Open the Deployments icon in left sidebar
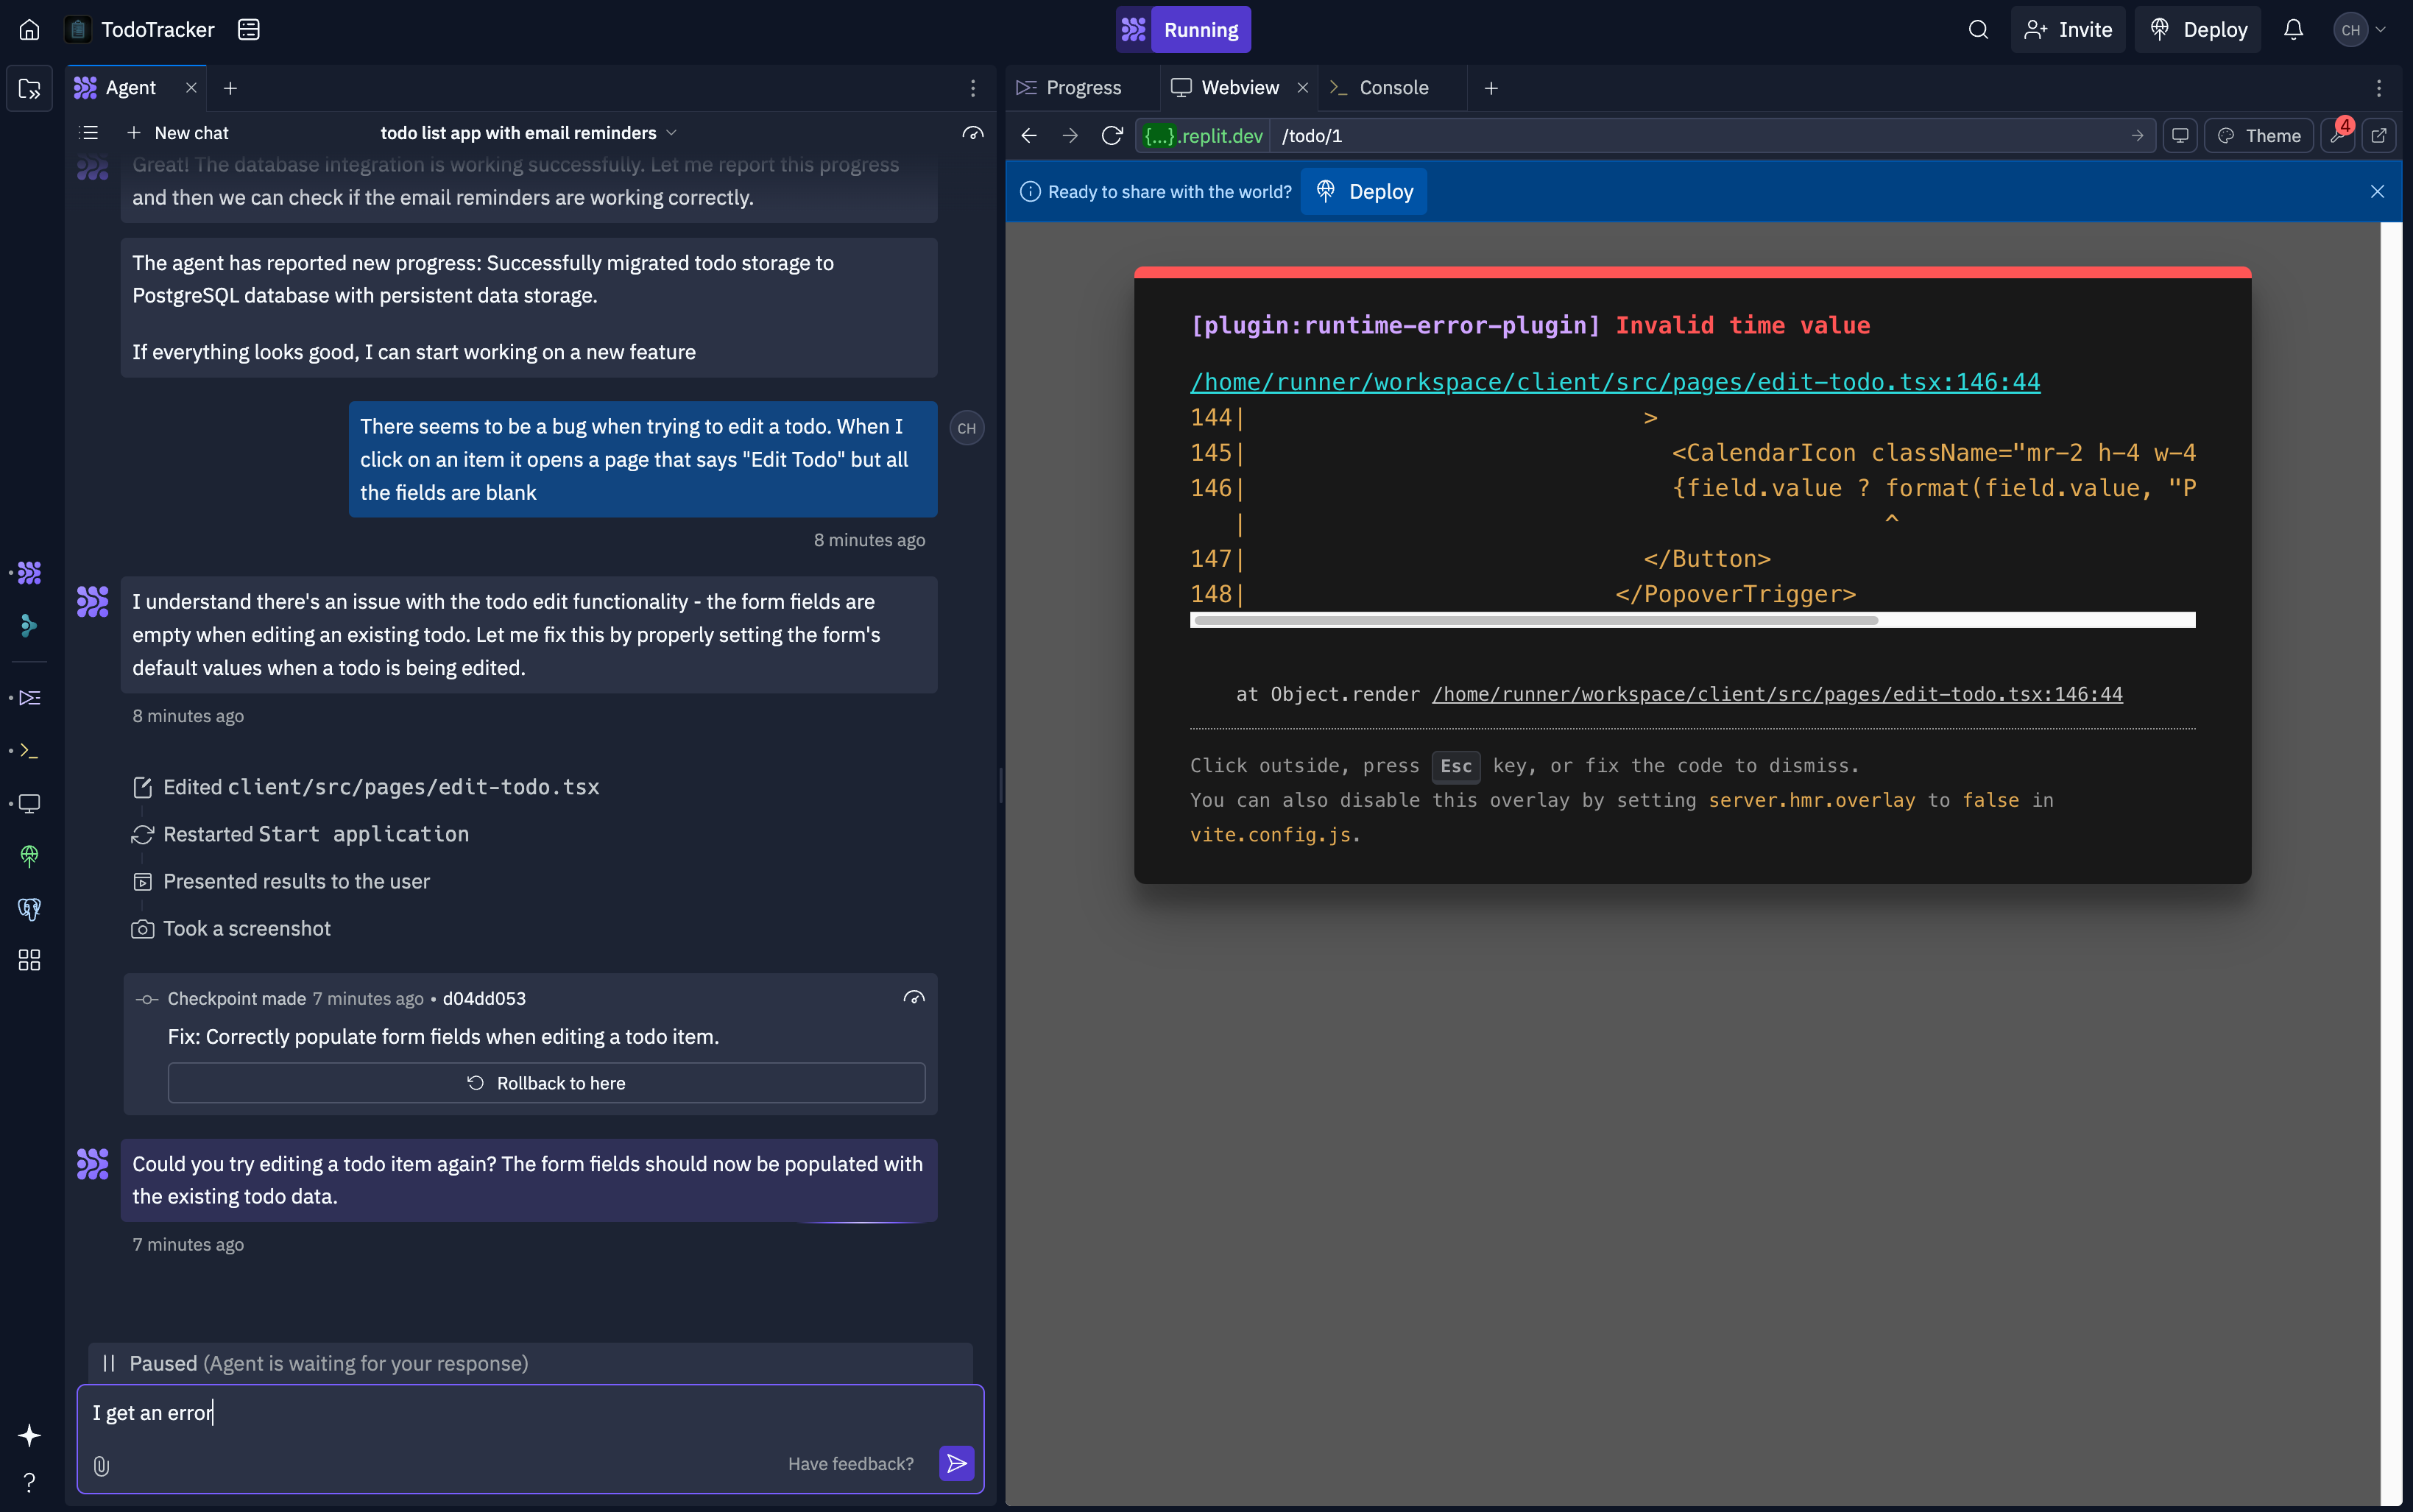2413x1512 pixels. pyautogui.click(x=29, y=856)
